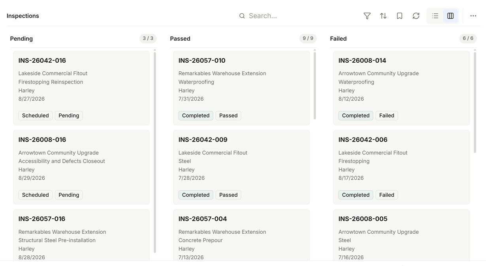Open card INS-26042-006
Viewport: 486px width, 266px height.
[x=401, y=167]
